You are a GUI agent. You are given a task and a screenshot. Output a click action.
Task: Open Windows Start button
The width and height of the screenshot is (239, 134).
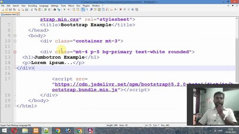tap(4, 131)
